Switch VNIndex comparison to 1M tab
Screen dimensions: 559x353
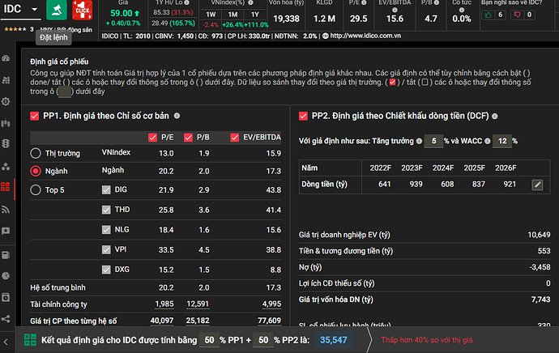click(231, 15)
